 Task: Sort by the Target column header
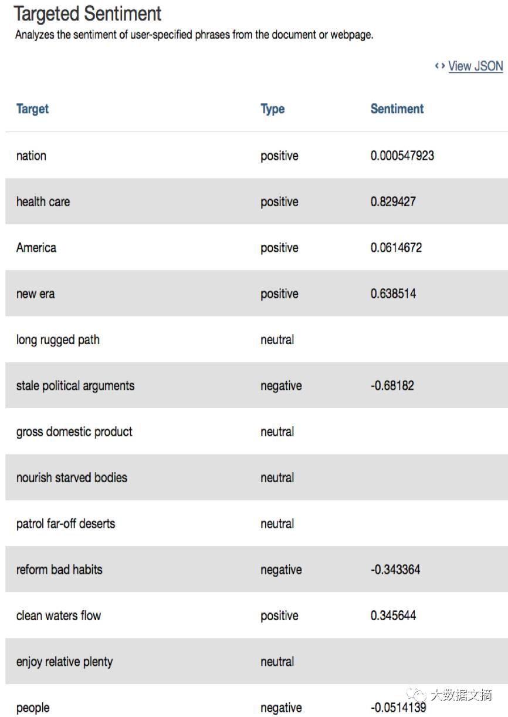coord(32,109)
